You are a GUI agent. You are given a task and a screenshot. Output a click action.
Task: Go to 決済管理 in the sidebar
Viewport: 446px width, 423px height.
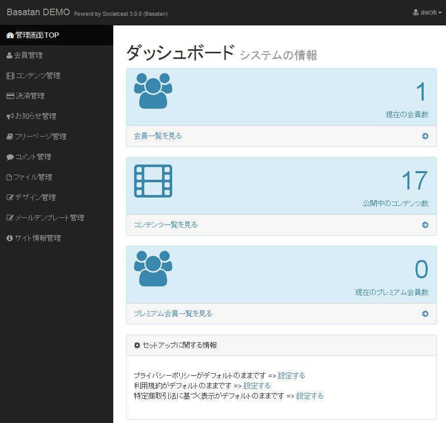pos(30,96)
